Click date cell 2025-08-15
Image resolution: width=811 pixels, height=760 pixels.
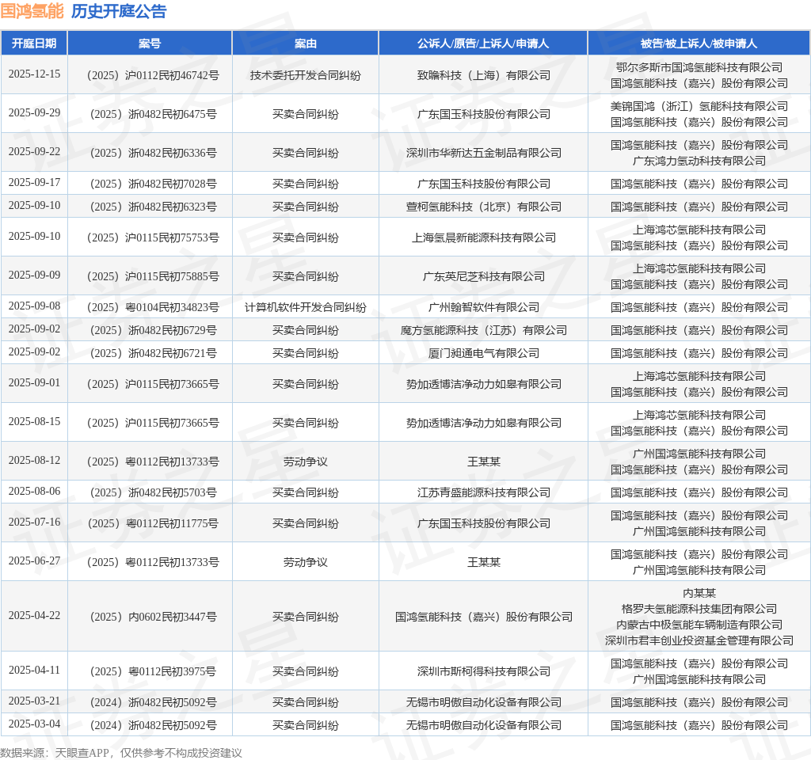(x=34, y=421)
